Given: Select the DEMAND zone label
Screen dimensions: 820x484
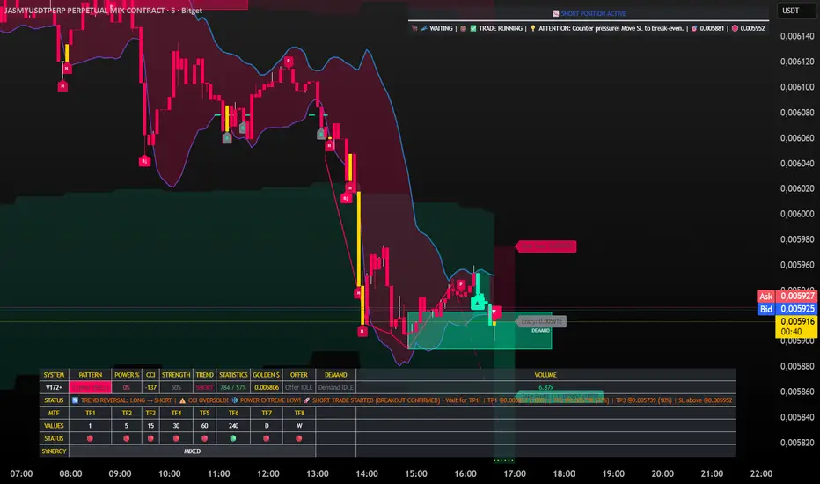Looking at the screenshot, I should tap(540, 331).
